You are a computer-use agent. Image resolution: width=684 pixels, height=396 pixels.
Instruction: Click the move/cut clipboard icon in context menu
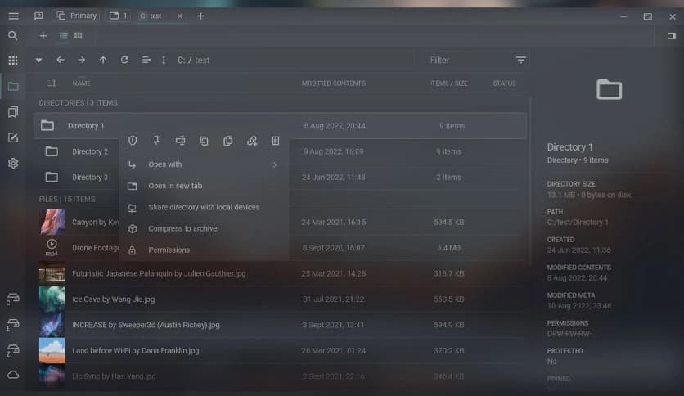(227, 141)
